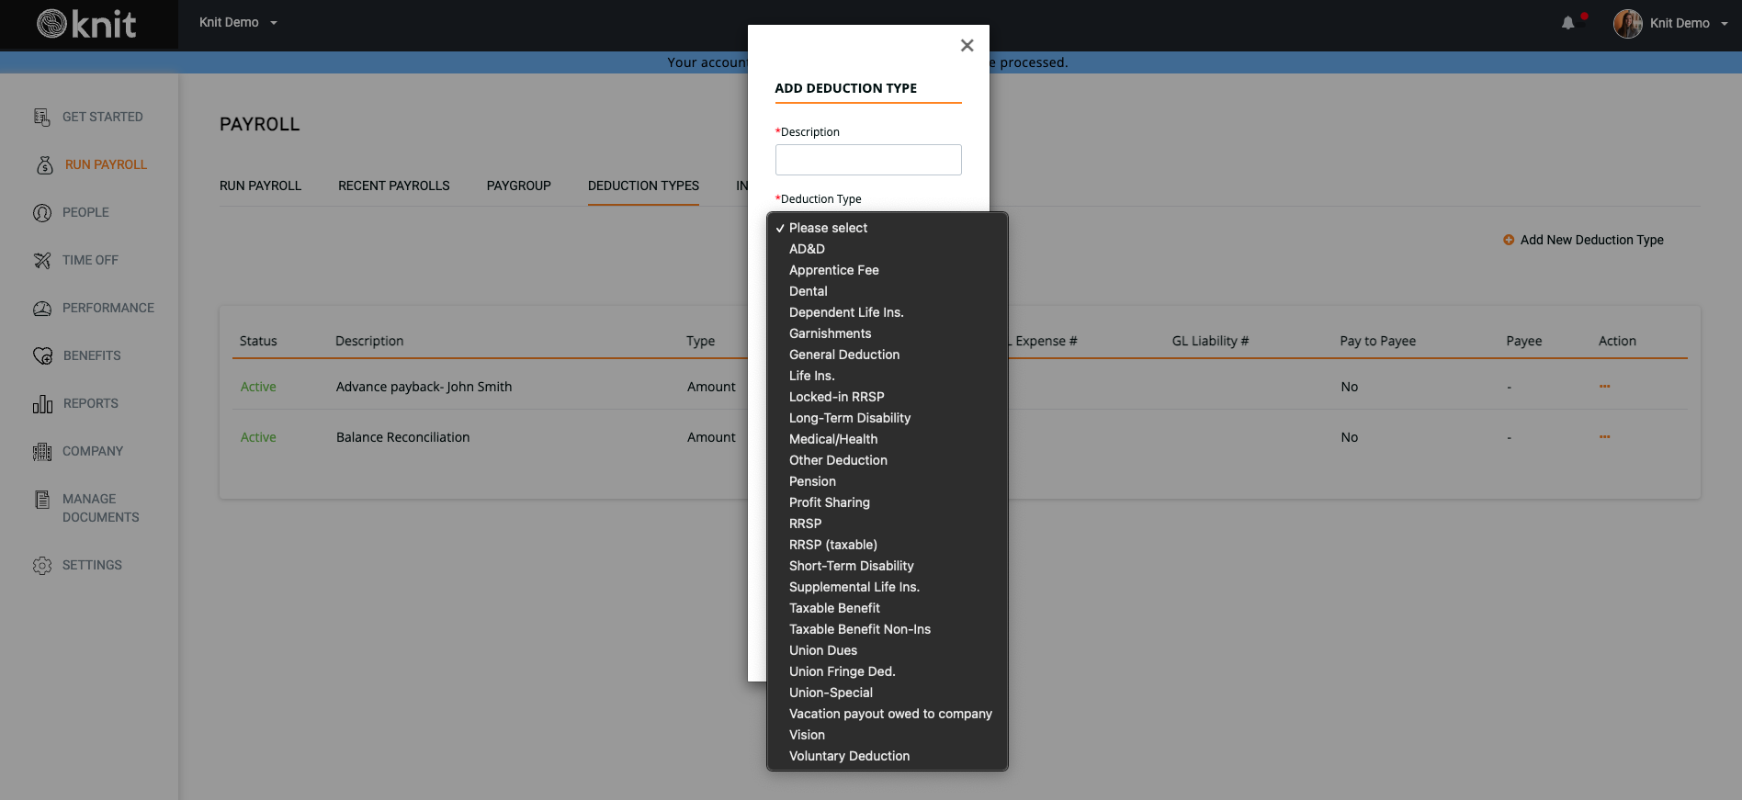Click the Get Started sidebar icon

(x=42, y=117)
